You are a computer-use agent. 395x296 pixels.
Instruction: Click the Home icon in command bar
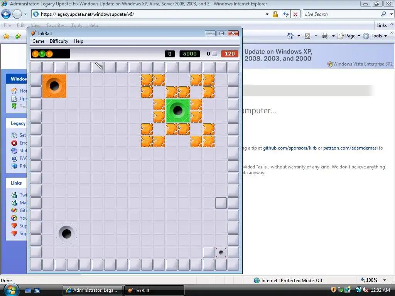pos(290,36)
